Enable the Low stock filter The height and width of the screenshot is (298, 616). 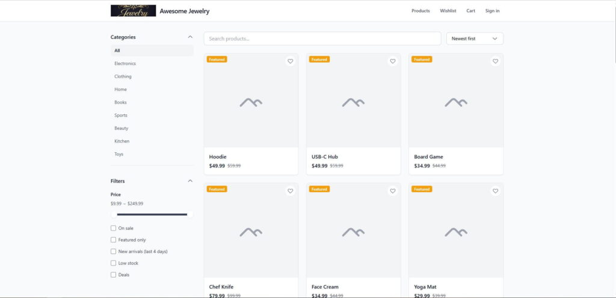(114, 263)
